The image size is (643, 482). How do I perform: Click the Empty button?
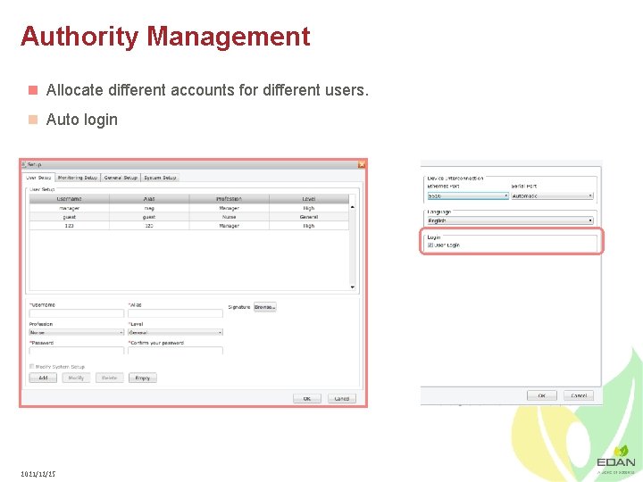[143, 378]
